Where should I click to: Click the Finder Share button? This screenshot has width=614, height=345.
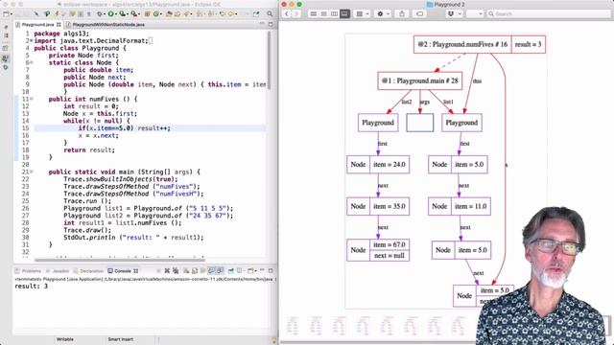coord(402,13)
